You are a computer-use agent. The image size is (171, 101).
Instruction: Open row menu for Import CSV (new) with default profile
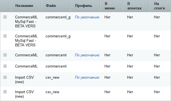(x=5, y=77)
